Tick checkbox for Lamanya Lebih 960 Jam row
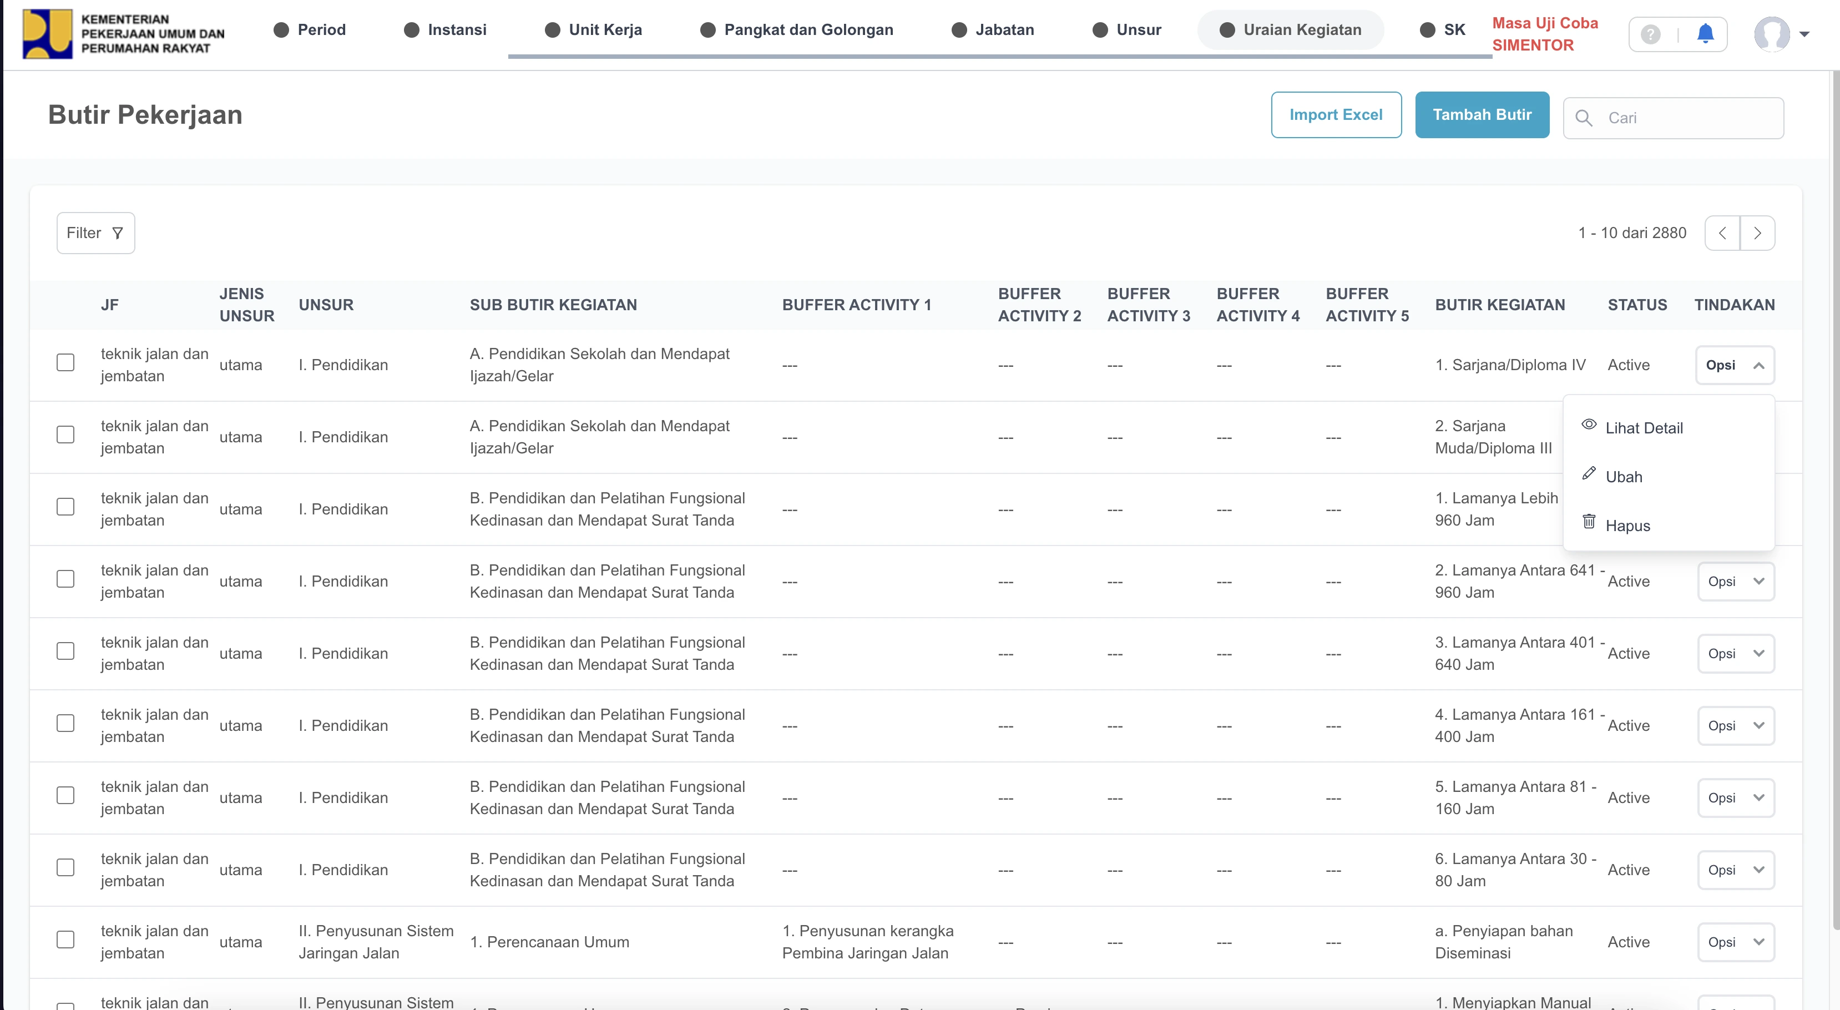This screenshot has width=1840, height=1010. tap(65, 507)
